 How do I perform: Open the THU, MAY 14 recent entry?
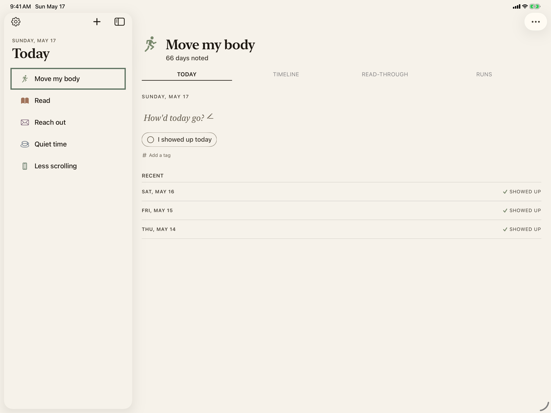point(342,229)
